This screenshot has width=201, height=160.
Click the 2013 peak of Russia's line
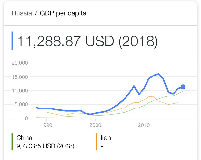[159, 74]
